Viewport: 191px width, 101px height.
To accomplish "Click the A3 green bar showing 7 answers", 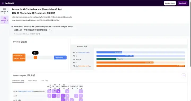I will click(x=106, y=59).
